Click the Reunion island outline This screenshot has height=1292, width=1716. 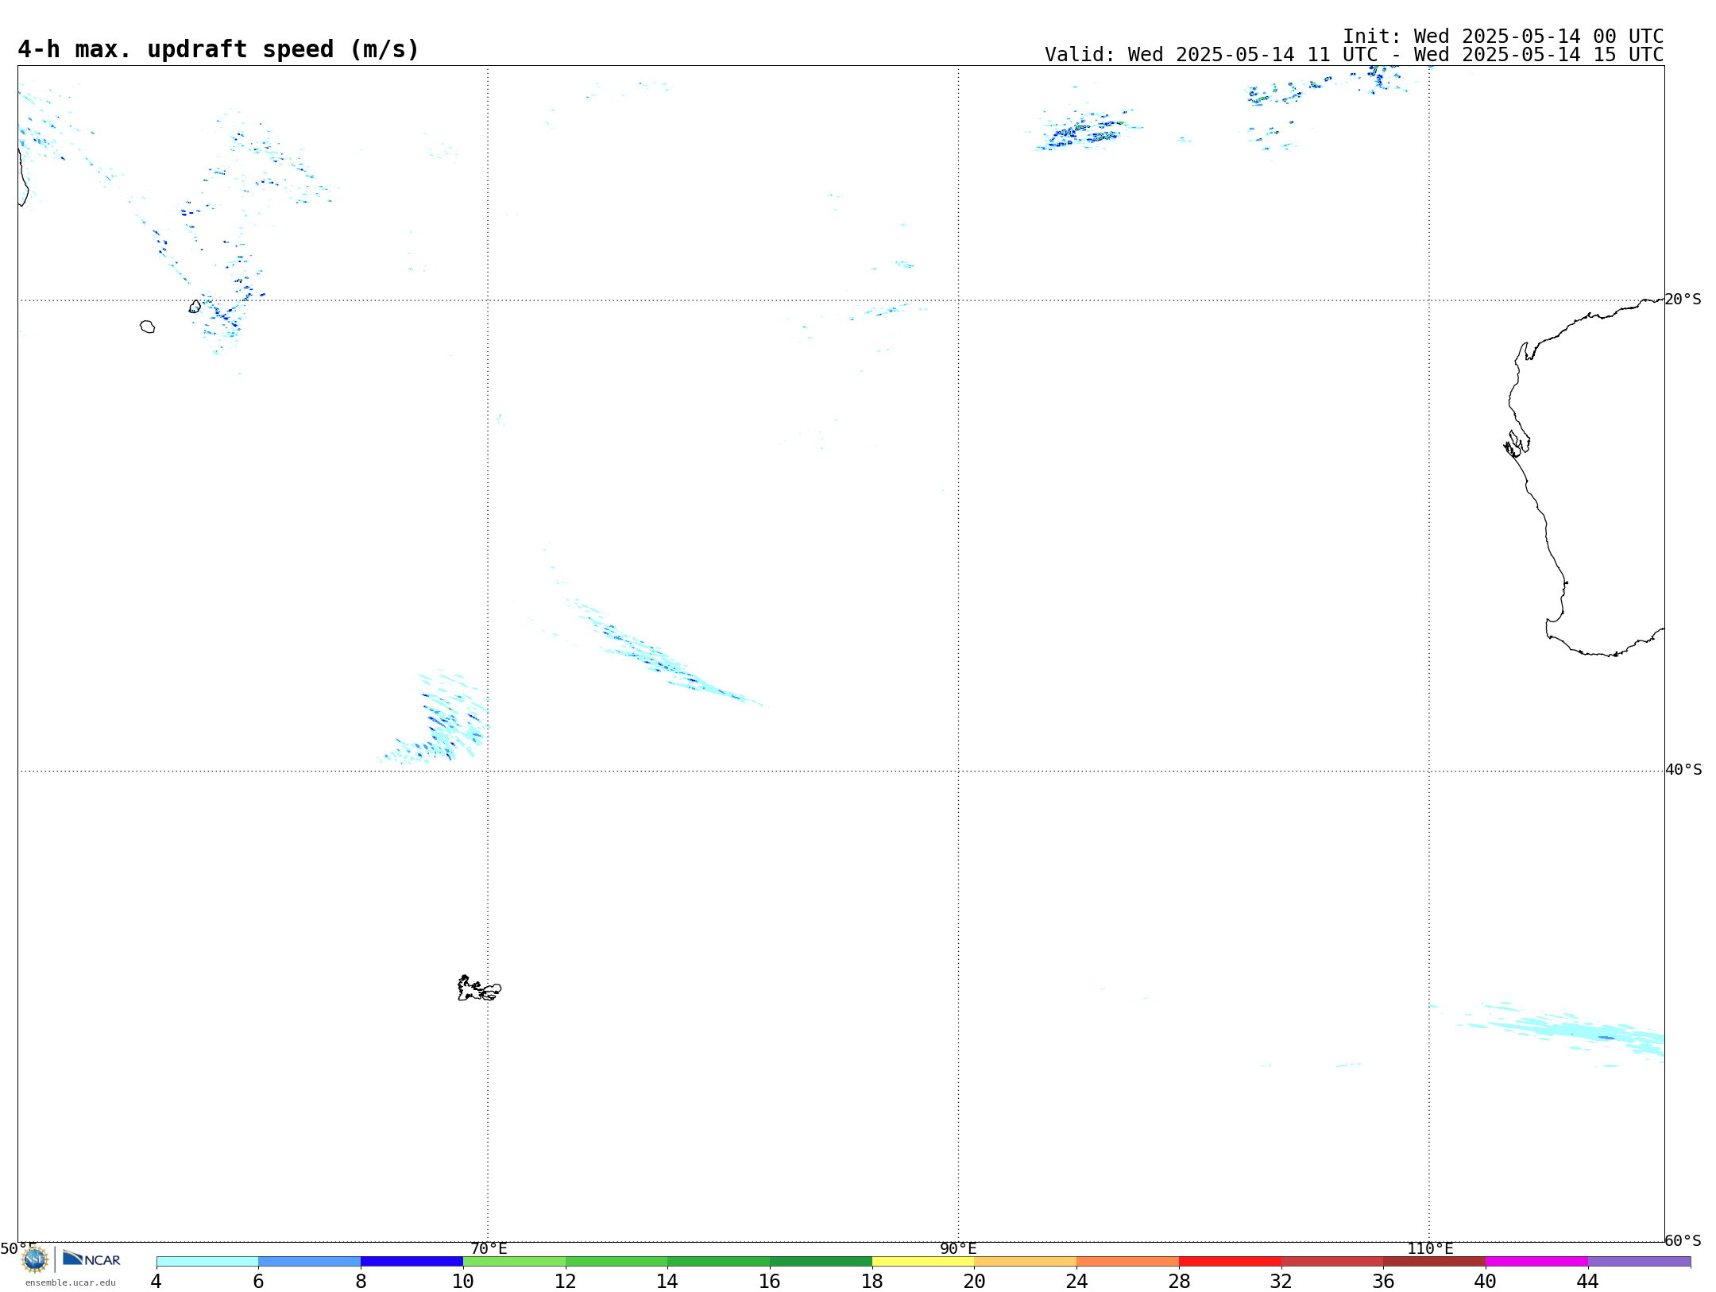[x=147, y=327]
